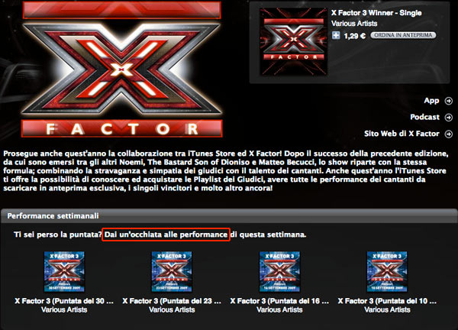Open the Sito Web di X Factor link
Image resolution: width=458 pixels, height=330 pixels.
402,134
